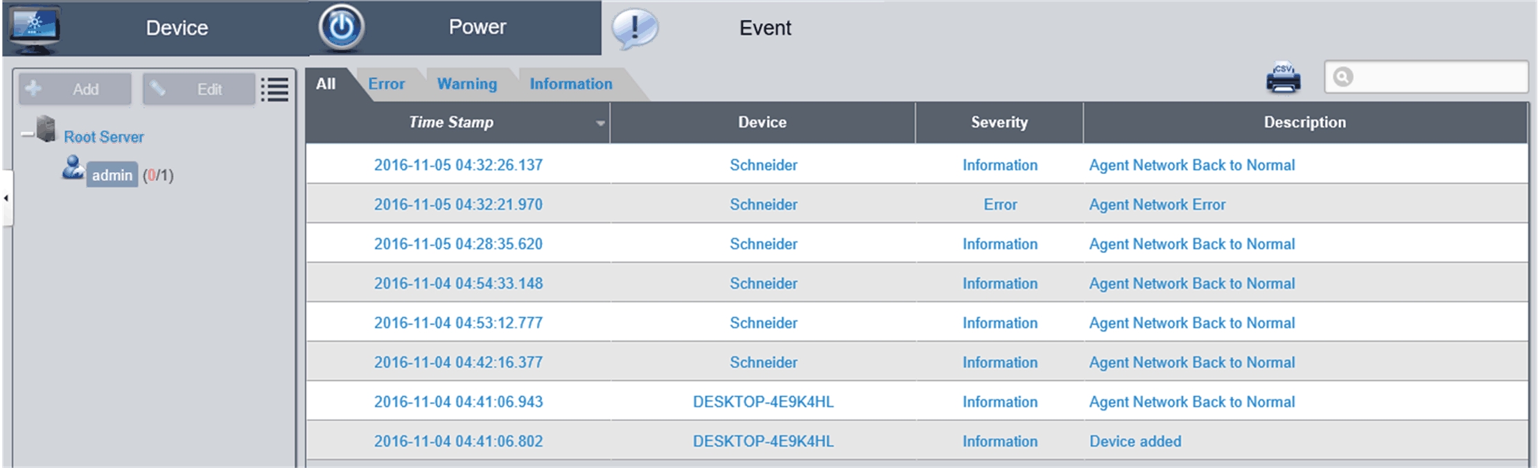Click the Power button icon

341,28
